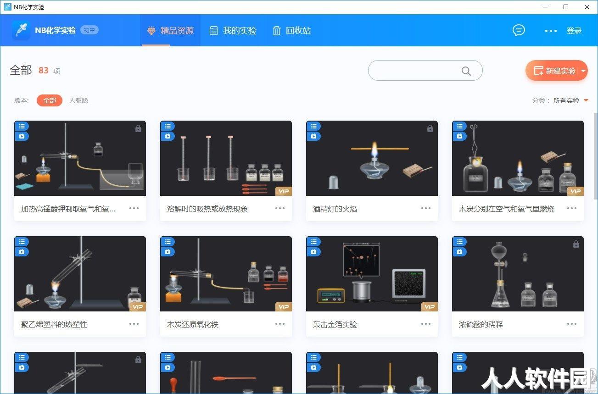Open more options for 聚乙烯塑料的热塑性
Image resolution: width=598 pixels, height=394 pixels.
134,324
